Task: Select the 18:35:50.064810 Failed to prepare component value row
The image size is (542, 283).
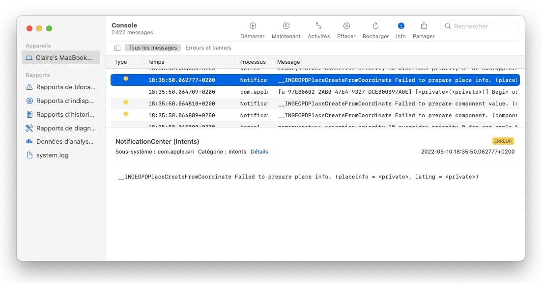Action: [x=314, y=104]
